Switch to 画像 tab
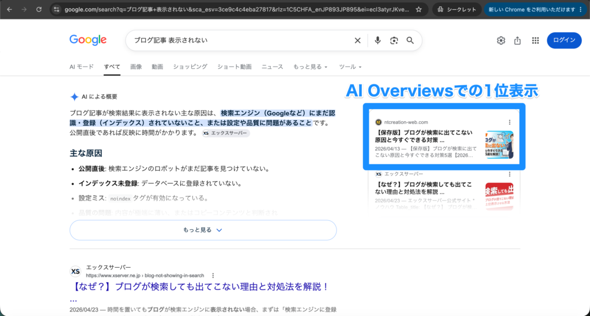590x316 pixels. 136,67
